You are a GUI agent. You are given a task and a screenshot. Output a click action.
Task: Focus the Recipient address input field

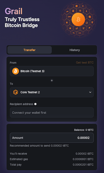click(x=52, y=112)
